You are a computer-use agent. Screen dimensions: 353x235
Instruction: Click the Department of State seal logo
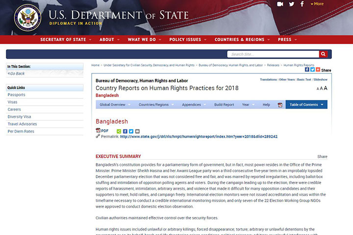click(27, 18)
